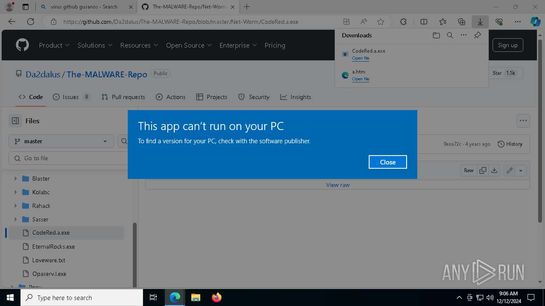The height and width of the screenshot is (306, 545).
Task: Open Copilot sidebar icon
Action: [x=535, y=22]
